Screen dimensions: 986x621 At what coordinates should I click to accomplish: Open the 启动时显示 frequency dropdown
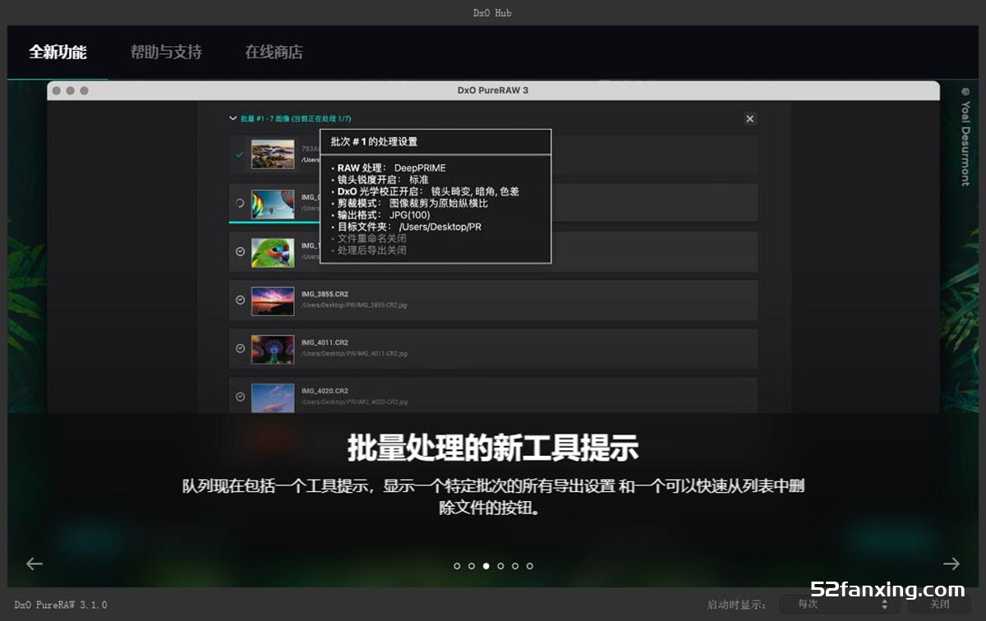point(834,605)
